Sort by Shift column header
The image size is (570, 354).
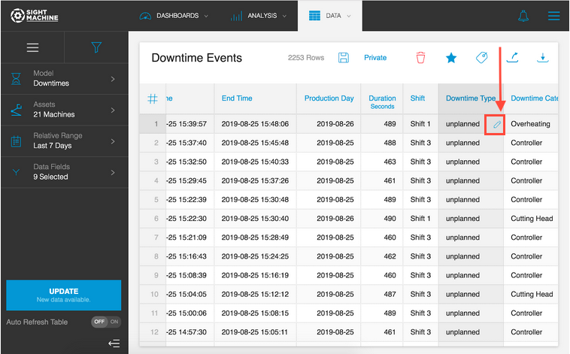coord(417,98)
